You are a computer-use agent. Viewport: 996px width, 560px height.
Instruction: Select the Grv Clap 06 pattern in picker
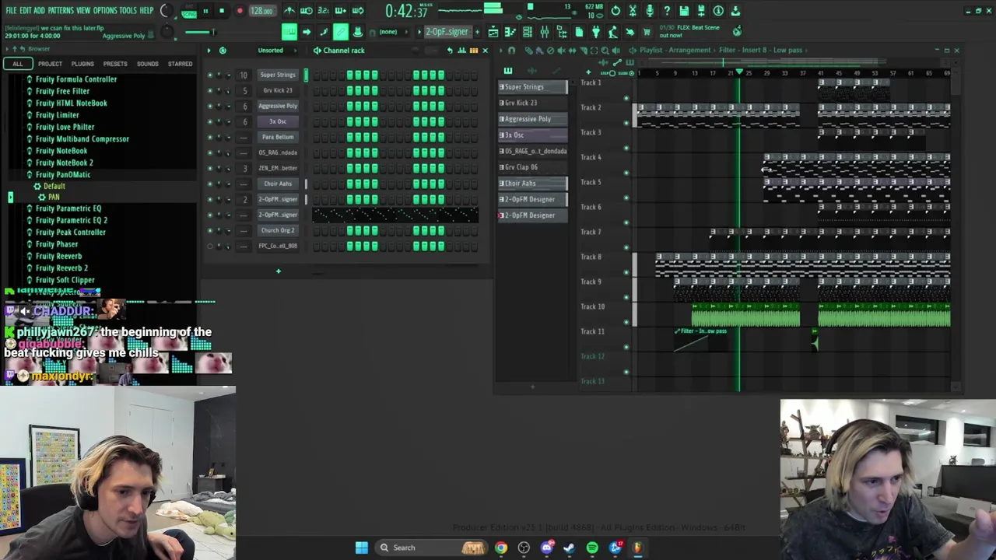click(x=533, y=167)
